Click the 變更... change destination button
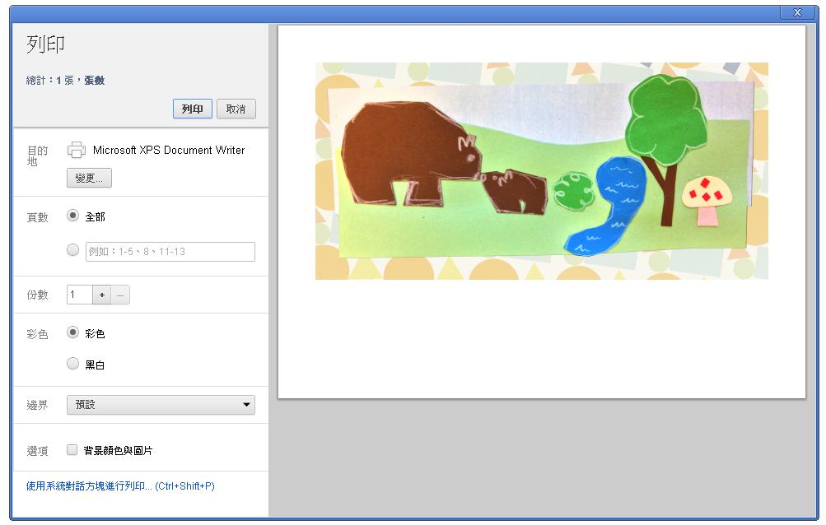826x525 pixels. click(x=89, y=178)
